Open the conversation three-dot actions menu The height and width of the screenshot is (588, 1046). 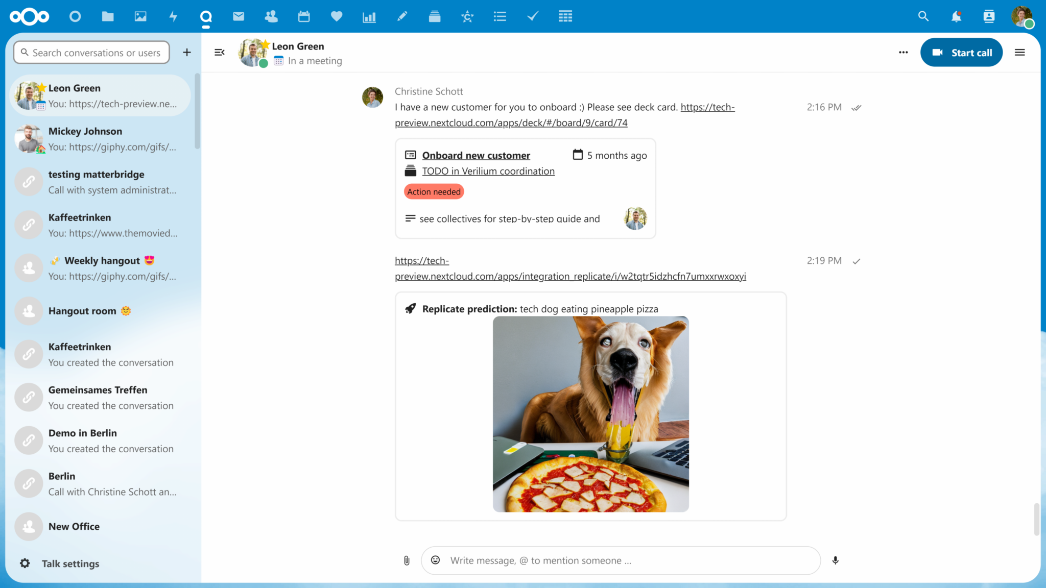click(903, 52)
